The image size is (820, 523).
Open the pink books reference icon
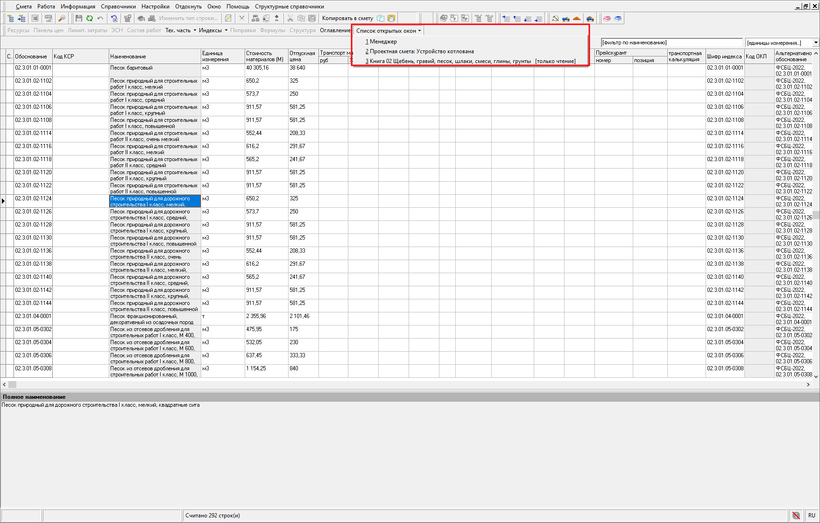[607, 18]
